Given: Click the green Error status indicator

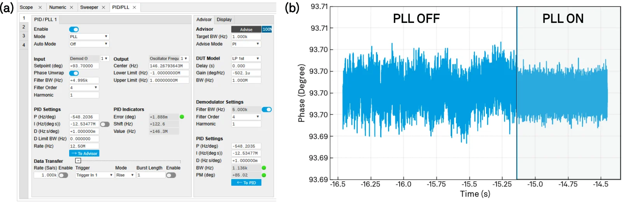Looking at the screenshot, I should tap(182, 117).
